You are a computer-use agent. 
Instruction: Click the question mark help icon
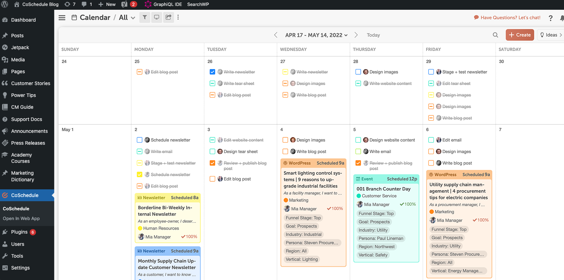[x=550, y=18]
